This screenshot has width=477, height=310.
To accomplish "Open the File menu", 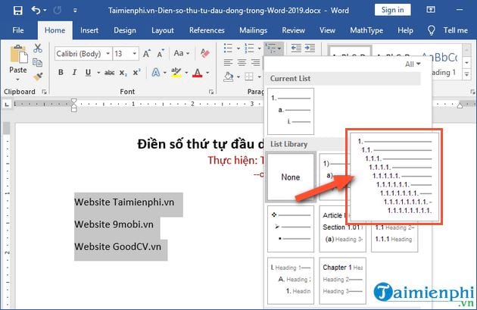I will pos(18,30).
